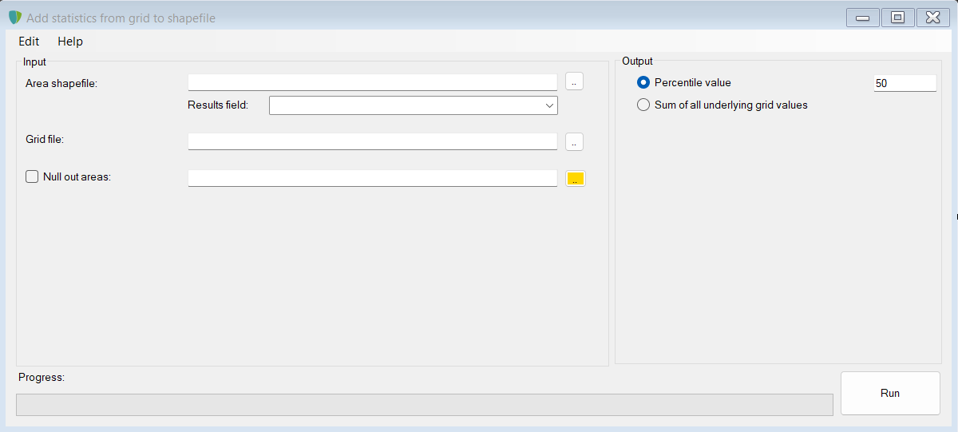Focus the Area shapefile path field
Screen dimensions: 958x432
tap(372, 82)
